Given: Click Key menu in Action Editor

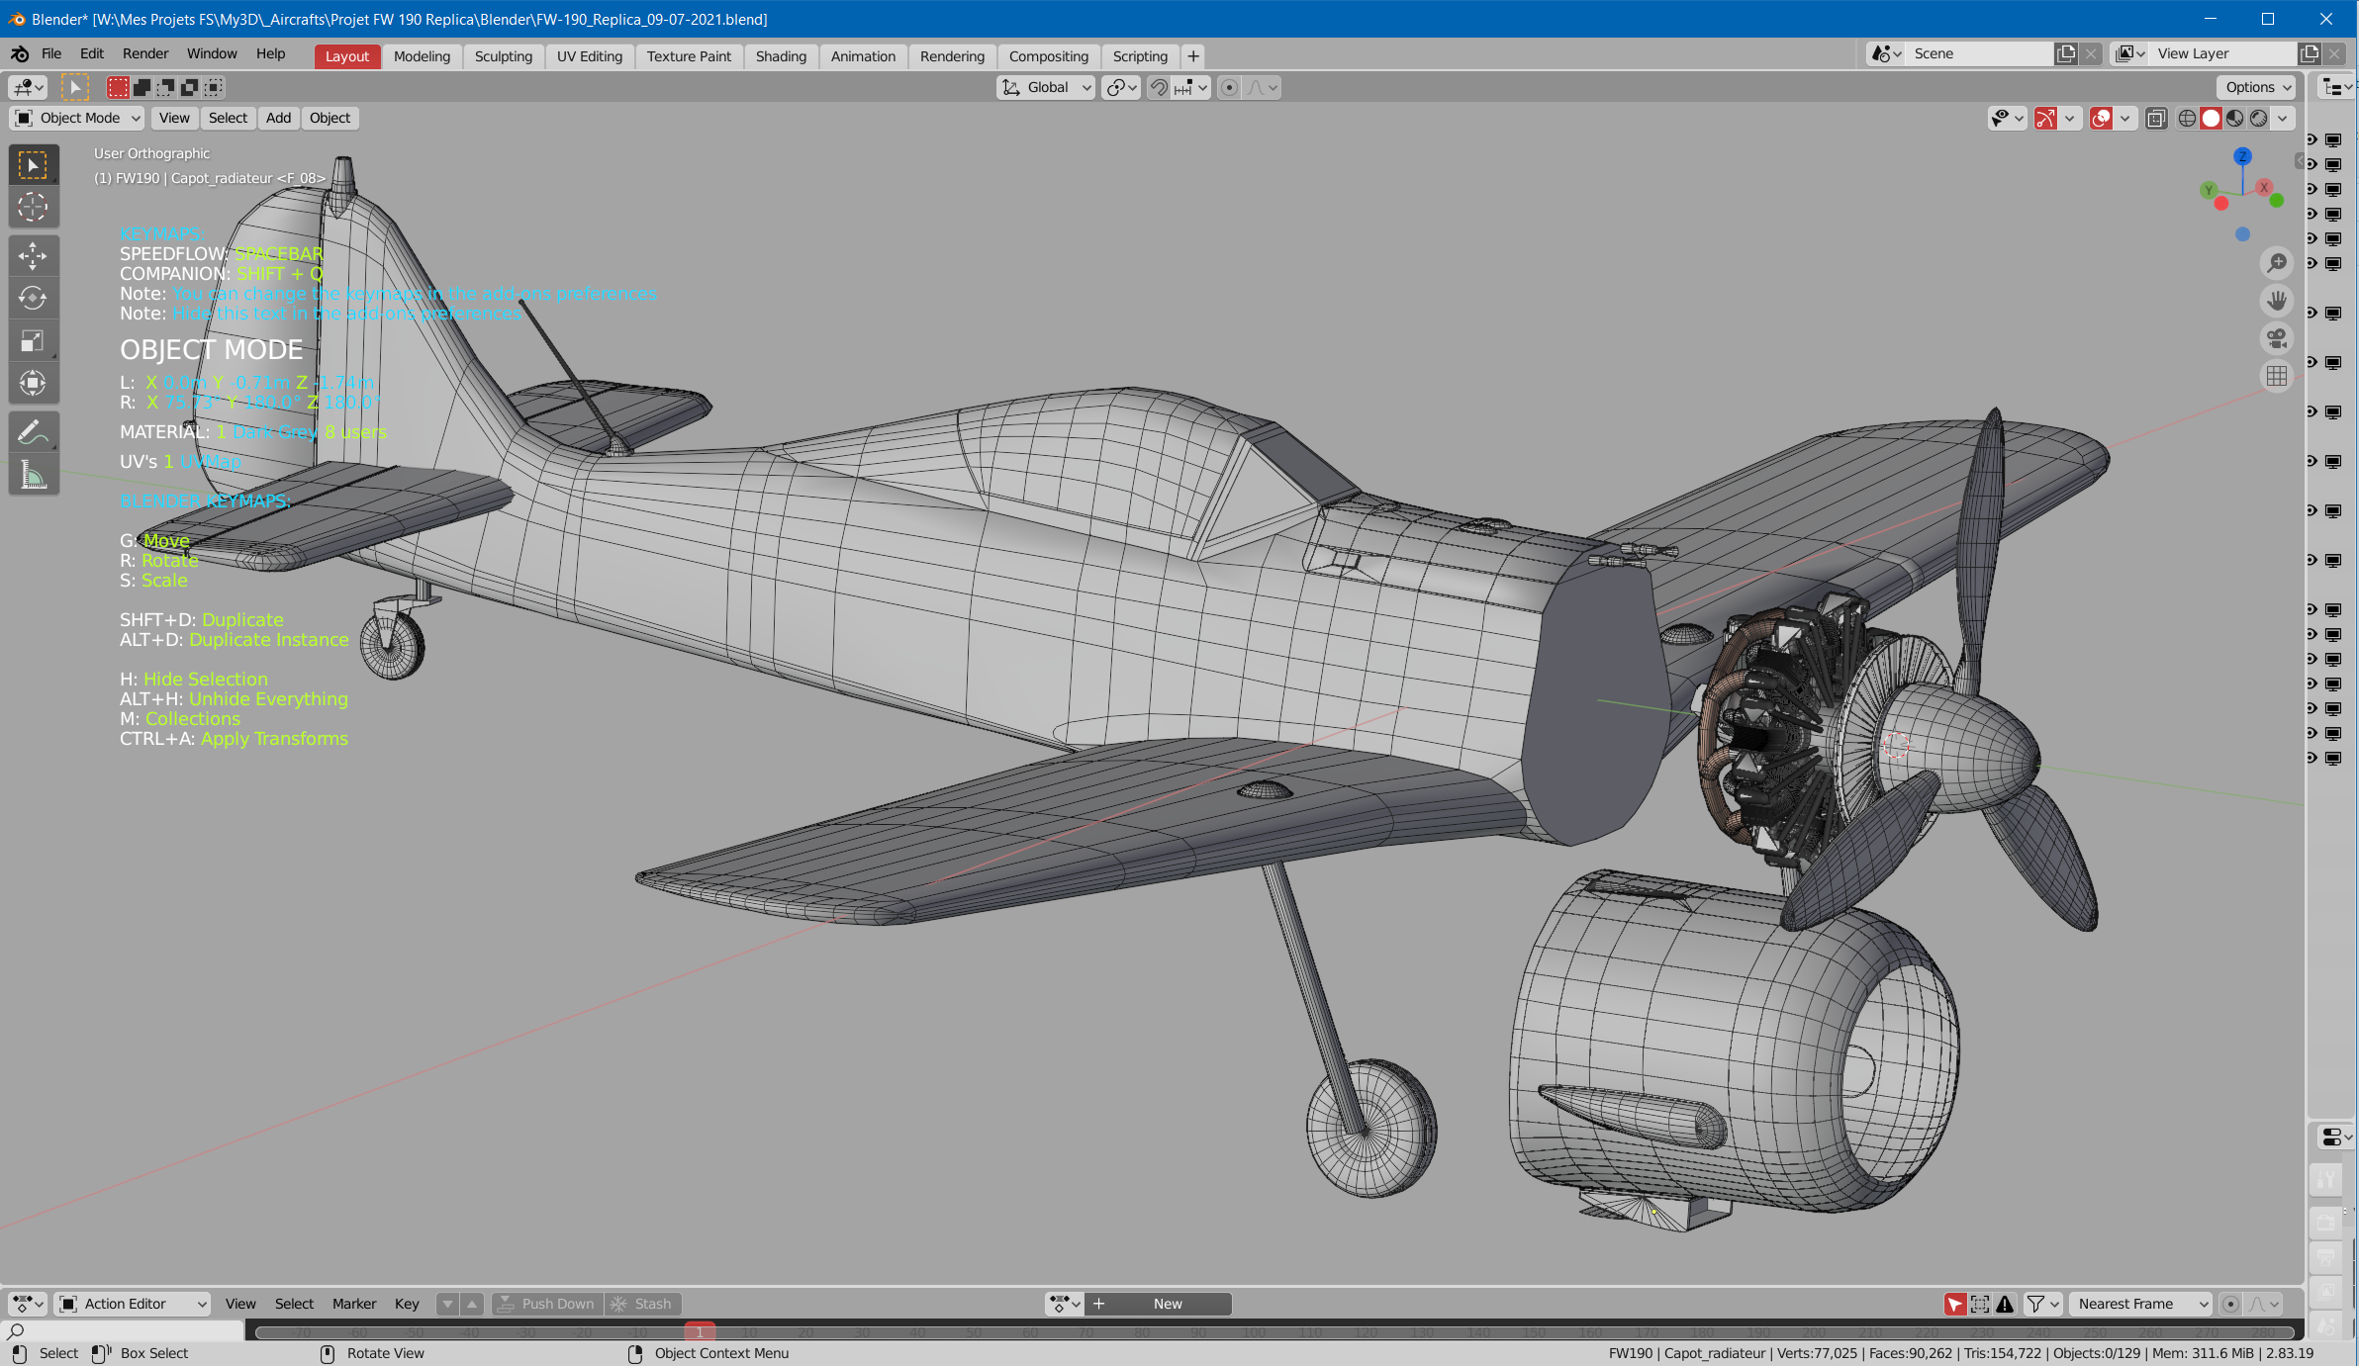Looking at the screenshot, I should [x=407, y=1304].
